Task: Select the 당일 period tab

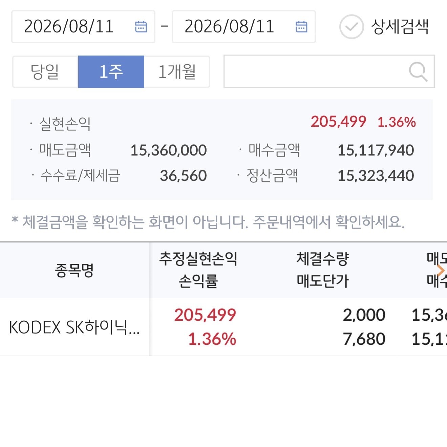Action: pyautogui.click(x=45, y=72)
